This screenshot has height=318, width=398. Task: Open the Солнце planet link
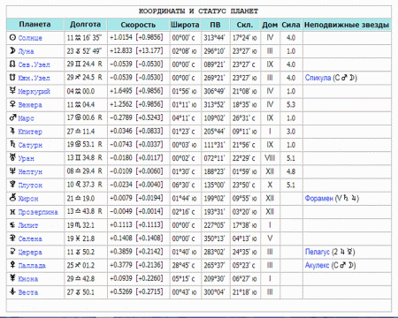coord(30,38)
